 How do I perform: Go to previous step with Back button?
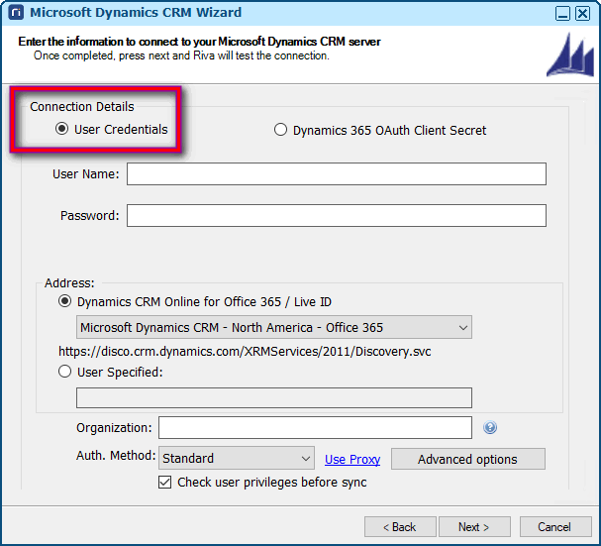coord(400,527)
